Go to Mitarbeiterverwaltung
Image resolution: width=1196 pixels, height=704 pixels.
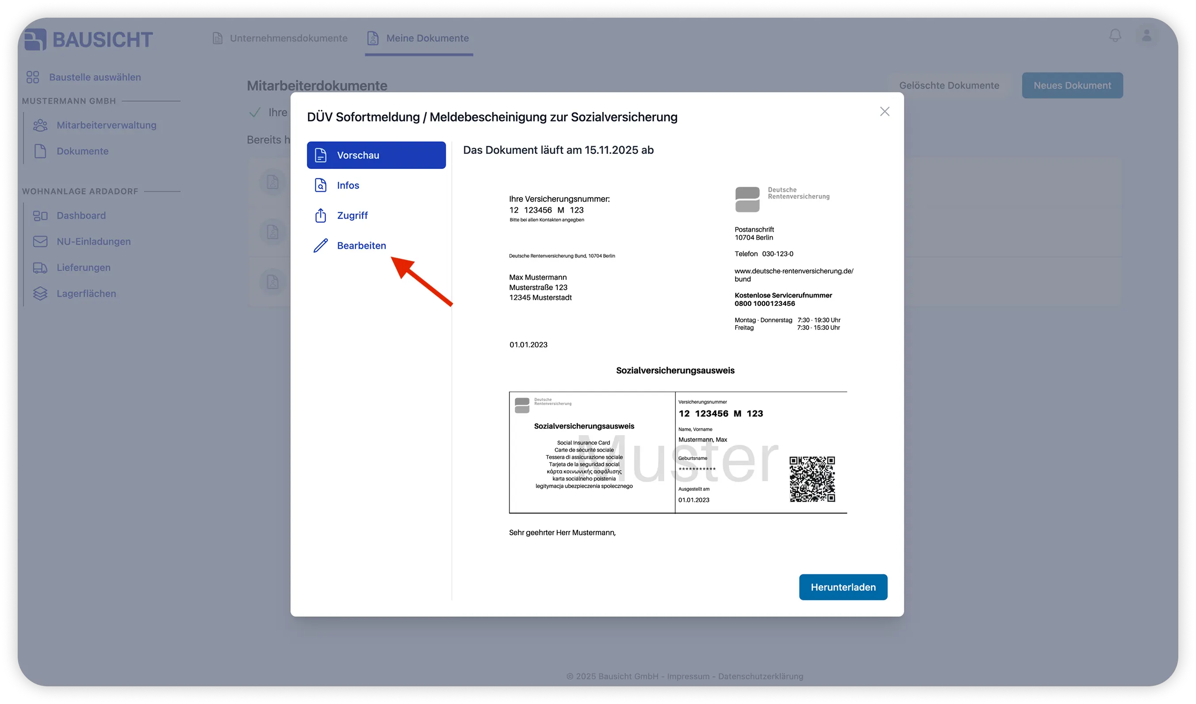pos(106,125)
